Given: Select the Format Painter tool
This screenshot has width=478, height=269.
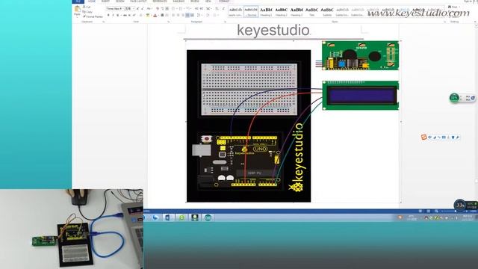Looking at the screenshot, I should (x=93, y=16).
